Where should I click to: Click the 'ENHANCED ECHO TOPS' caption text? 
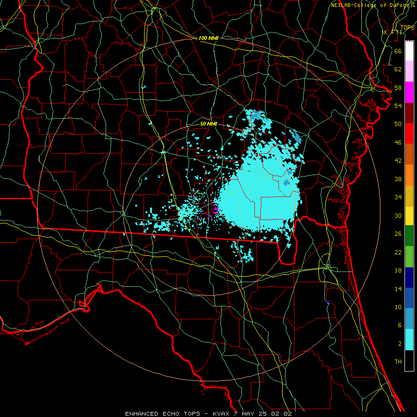point(163,414)
